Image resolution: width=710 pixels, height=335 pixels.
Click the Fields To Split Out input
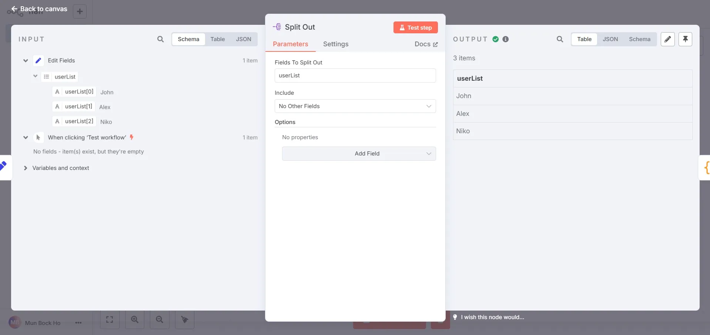coord(355,76)
